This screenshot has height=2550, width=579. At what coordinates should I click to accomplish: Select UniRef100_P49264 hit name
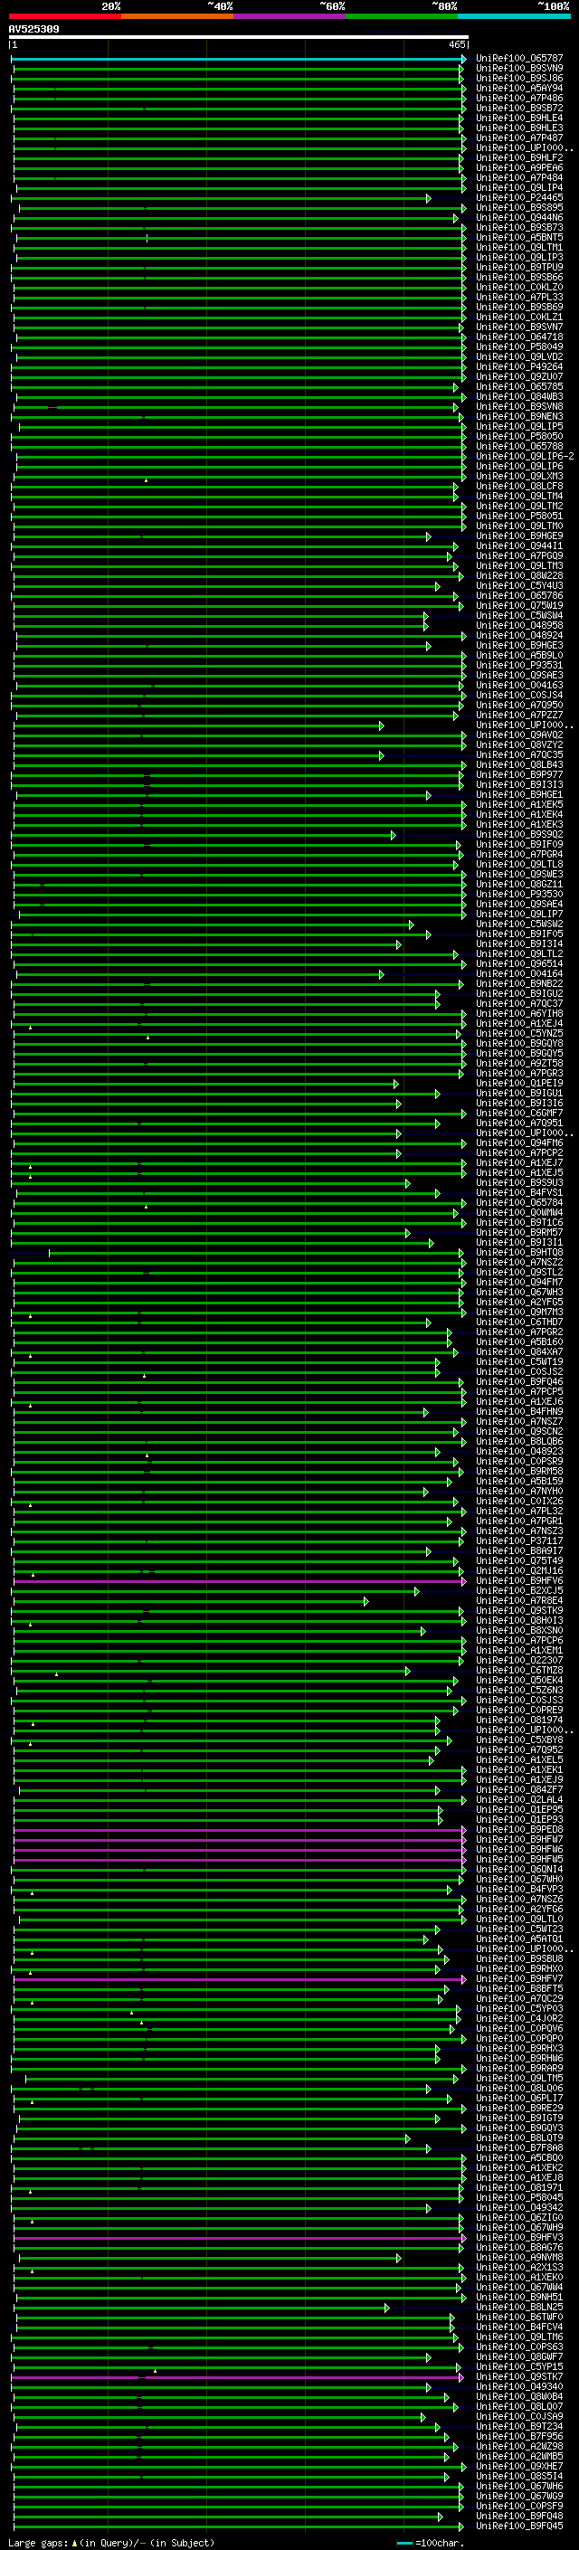coord(518,367)
